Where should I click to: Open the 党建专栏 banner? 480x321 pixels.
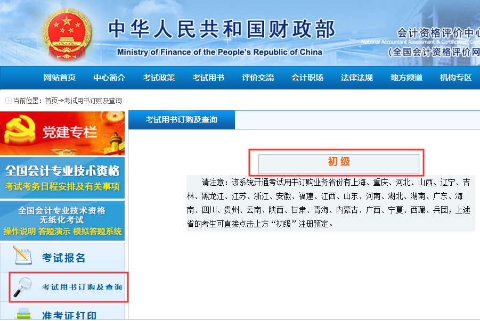tap(62, 133)
